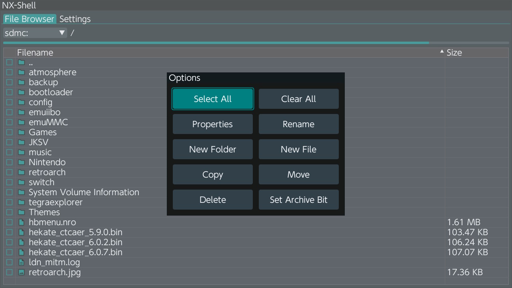Open the atmosphere folder icon

click(22, 72)
